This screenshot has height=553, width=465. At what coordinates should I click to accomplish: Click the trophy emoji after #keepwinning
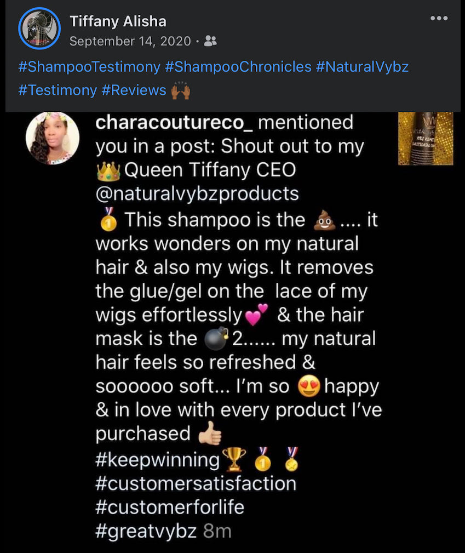(x=233, y=460)
